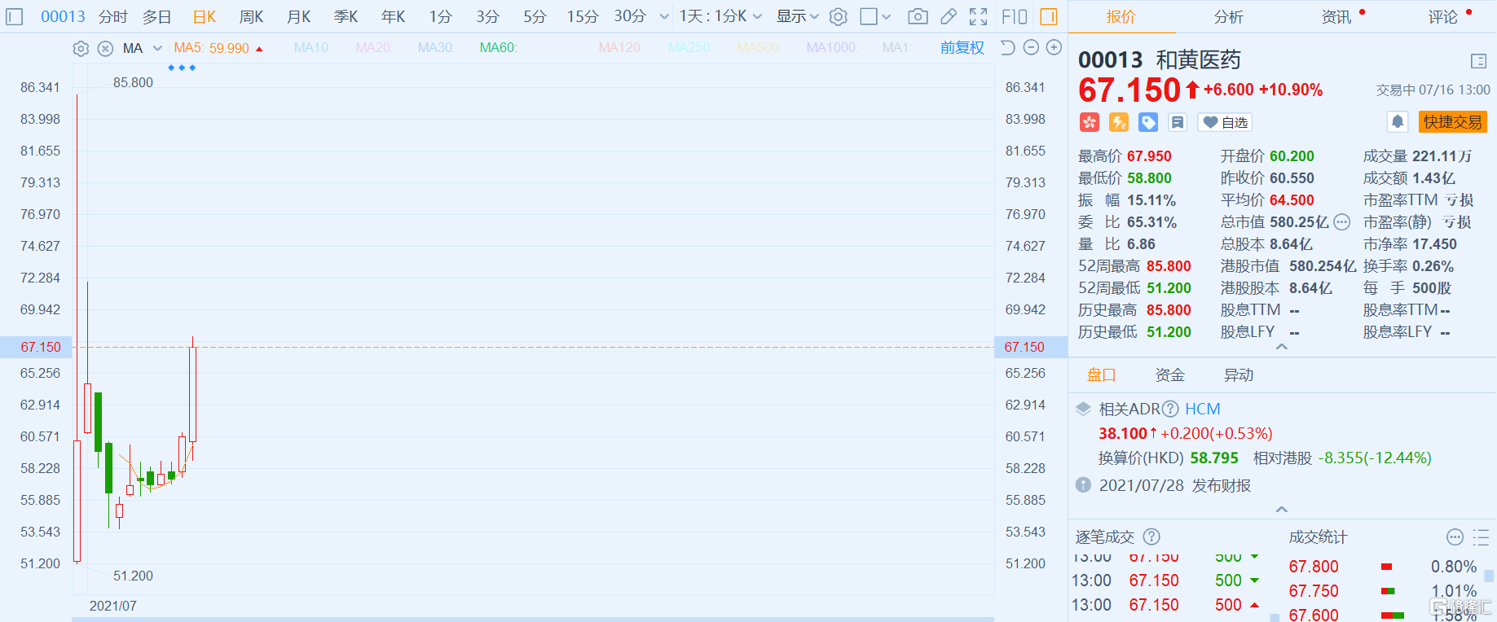Switch trade statistics to list view
Viewport: 1497px width, 622px height.
1481,537
